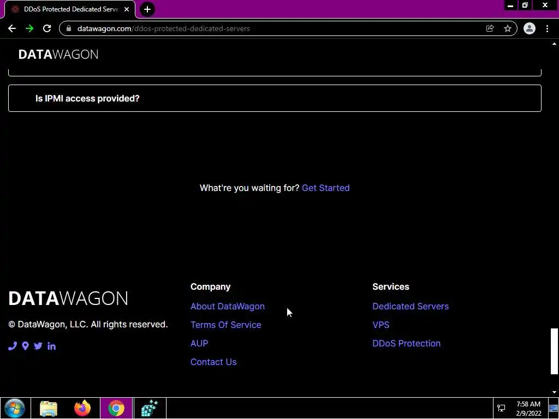This screenshot has width=559, height=419.
Task: Open the blue cubes app on the taskbar
Action: [x=150, y=408]
